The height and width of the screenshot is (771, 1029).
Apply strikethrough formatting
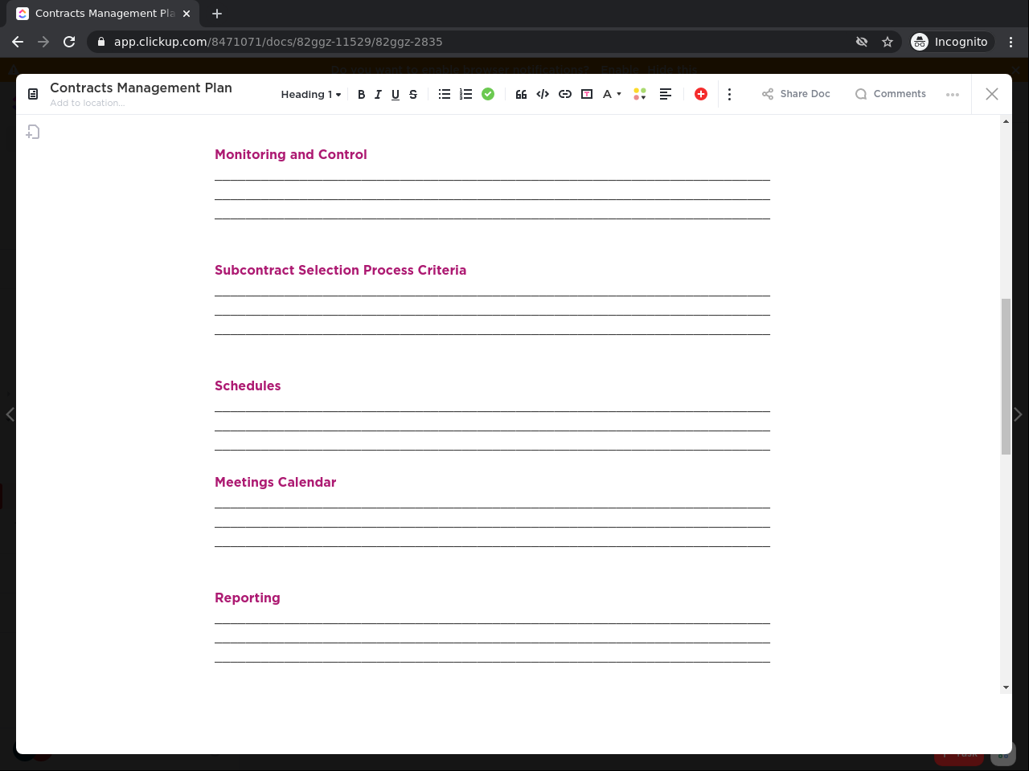point(413,94)
